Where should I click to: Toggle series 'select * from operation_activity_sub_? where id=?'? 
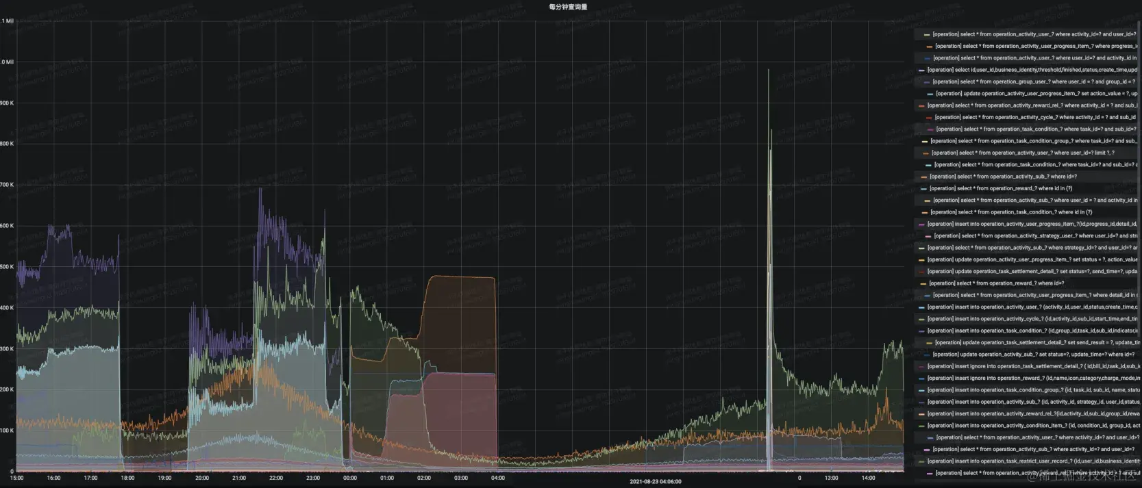[x=1003, y=177]
